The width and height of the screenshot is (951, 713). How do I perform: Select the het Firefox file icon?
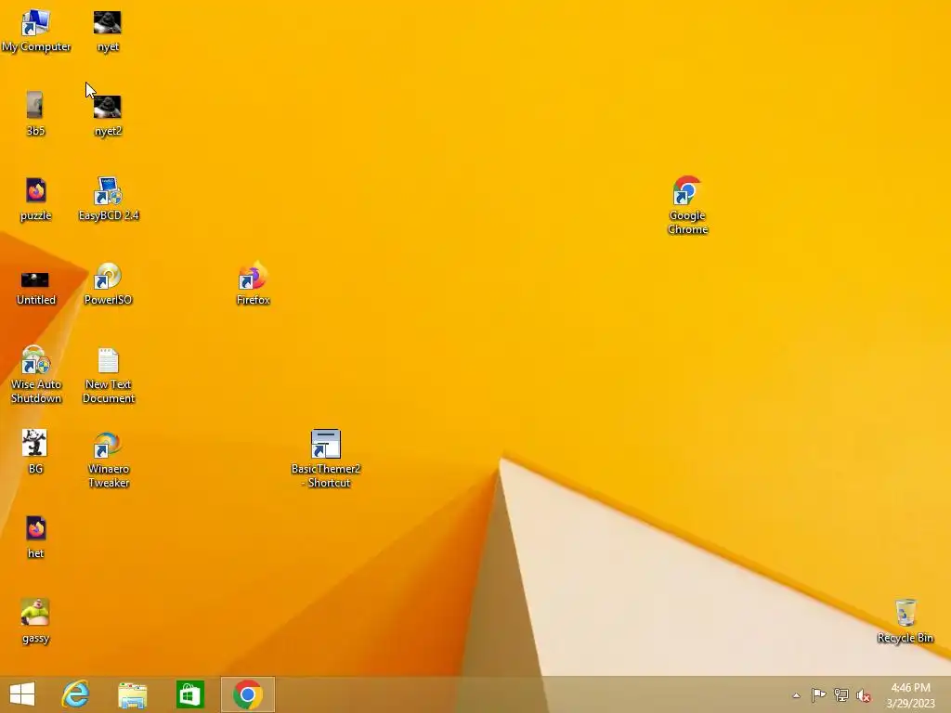click(35, 538)
